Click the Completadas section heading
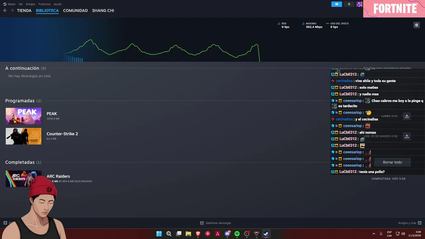The image size is (425, 239). [x=20, y=162]
